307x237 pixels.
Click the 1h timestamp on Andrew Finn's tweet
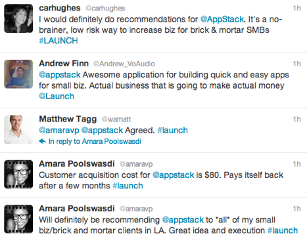pos(296,64)
